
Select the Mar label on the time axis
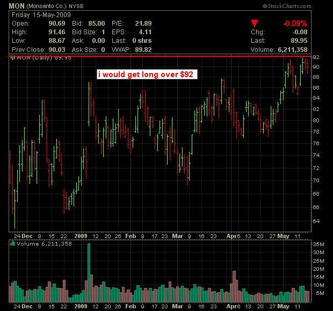(177, 235)
